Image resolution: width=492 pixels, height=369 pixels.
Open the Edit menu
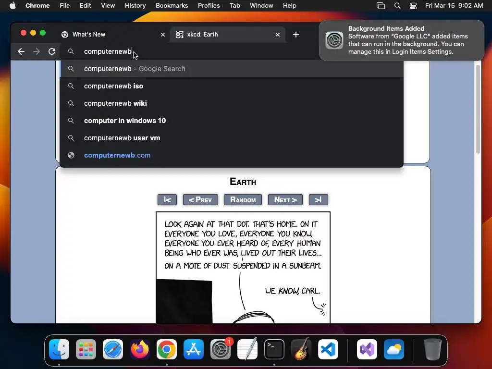tap(86, 6)
